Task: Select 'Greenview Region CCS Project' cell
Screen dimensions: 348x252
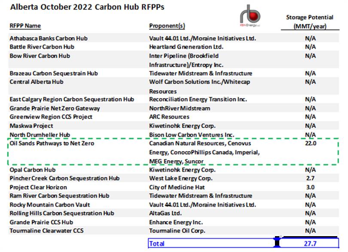Action: 51,117
